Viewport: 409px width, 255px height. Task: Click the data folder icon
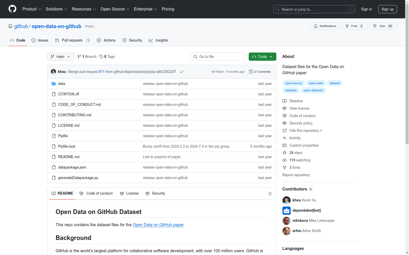click(x=54, y=84)
